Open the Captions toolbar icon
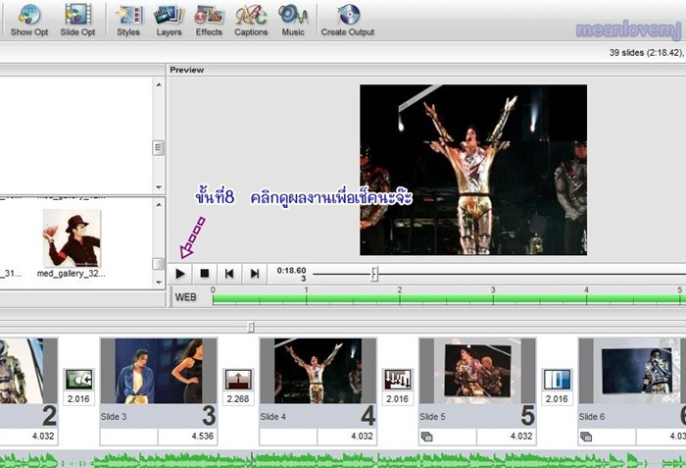Image resolution: width=686 pixels, height=468 pixels. coord(251,20)
